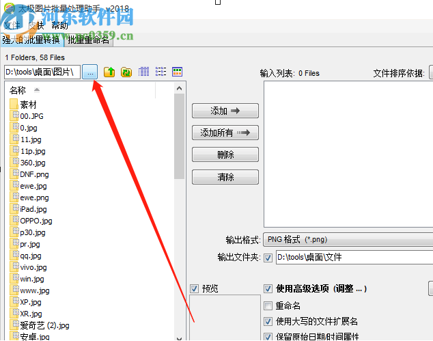Click the refresh folder icon
Viewport: 433px width, 341px height.
point(126,72)
